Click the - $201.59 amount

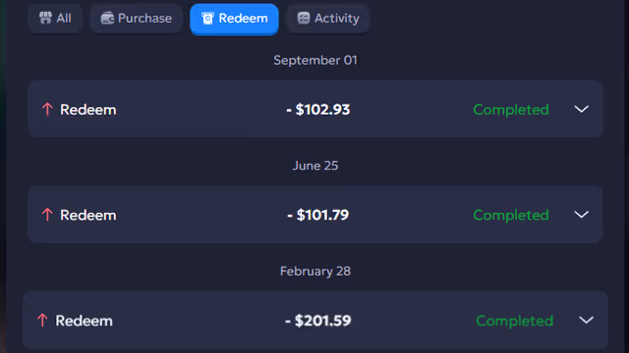coord(318,321)
